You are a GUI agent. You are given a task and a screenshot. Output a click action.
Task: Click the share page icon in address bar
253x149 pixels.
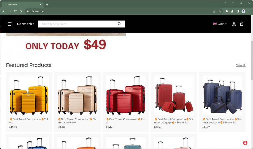(214, 11)
